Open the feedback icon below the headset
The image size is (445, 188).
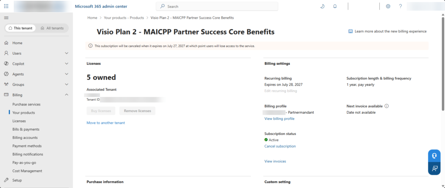pos(434,168)
